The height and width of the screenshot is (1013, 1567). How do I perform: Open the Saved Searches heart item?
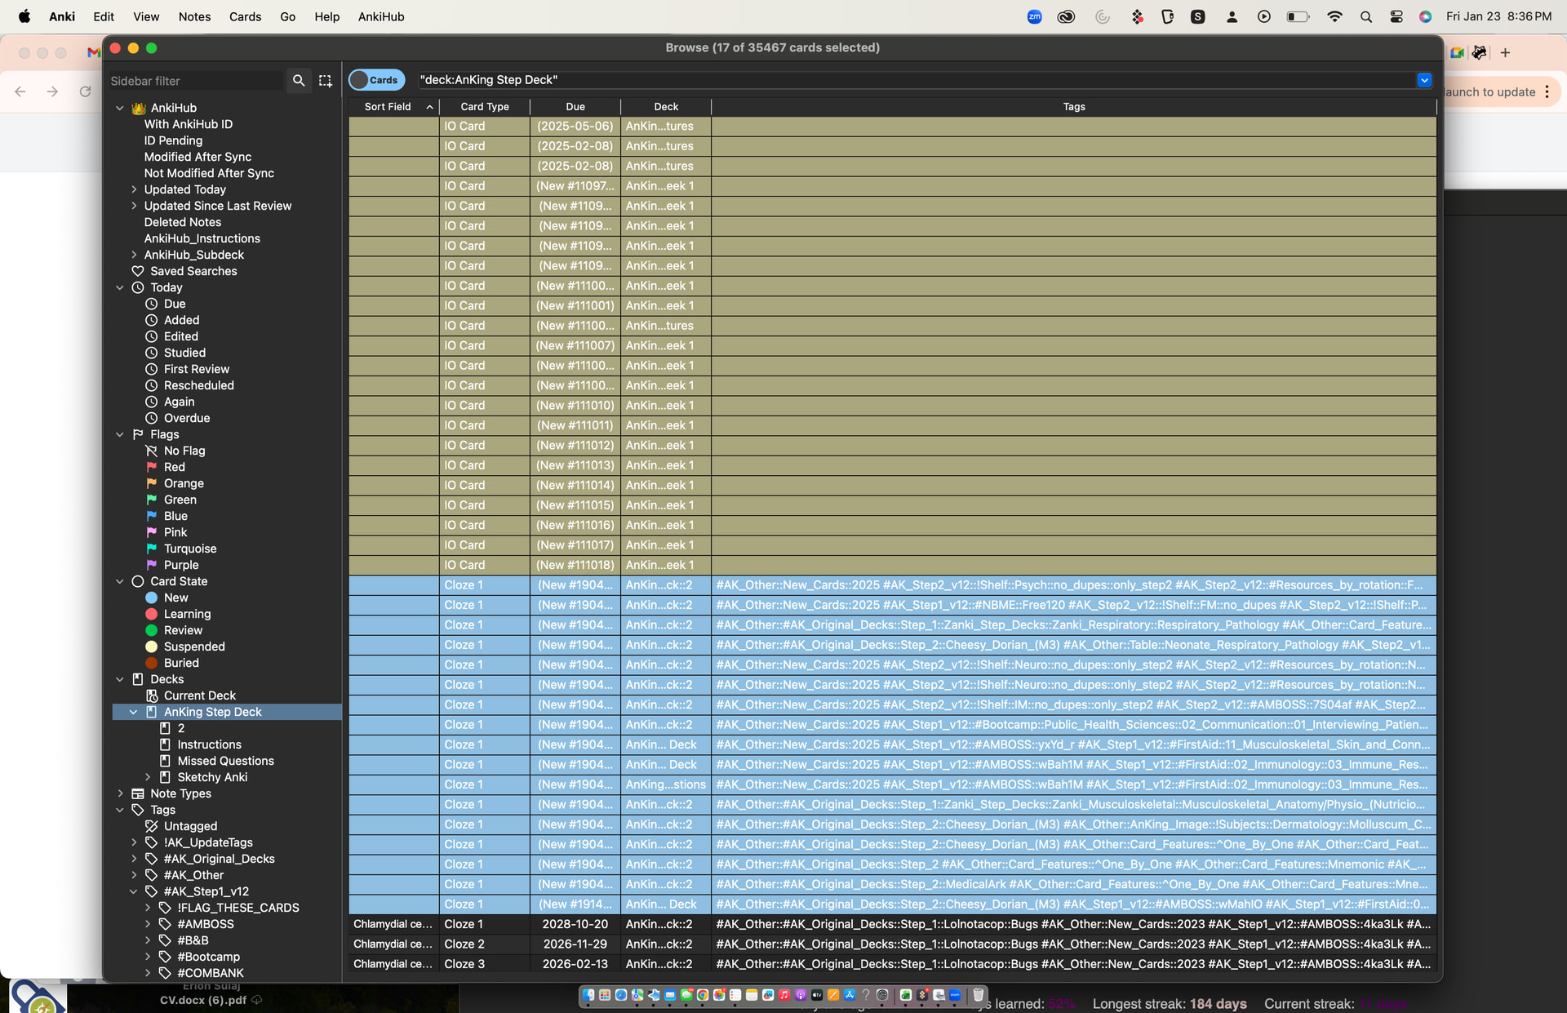(193, 271)
